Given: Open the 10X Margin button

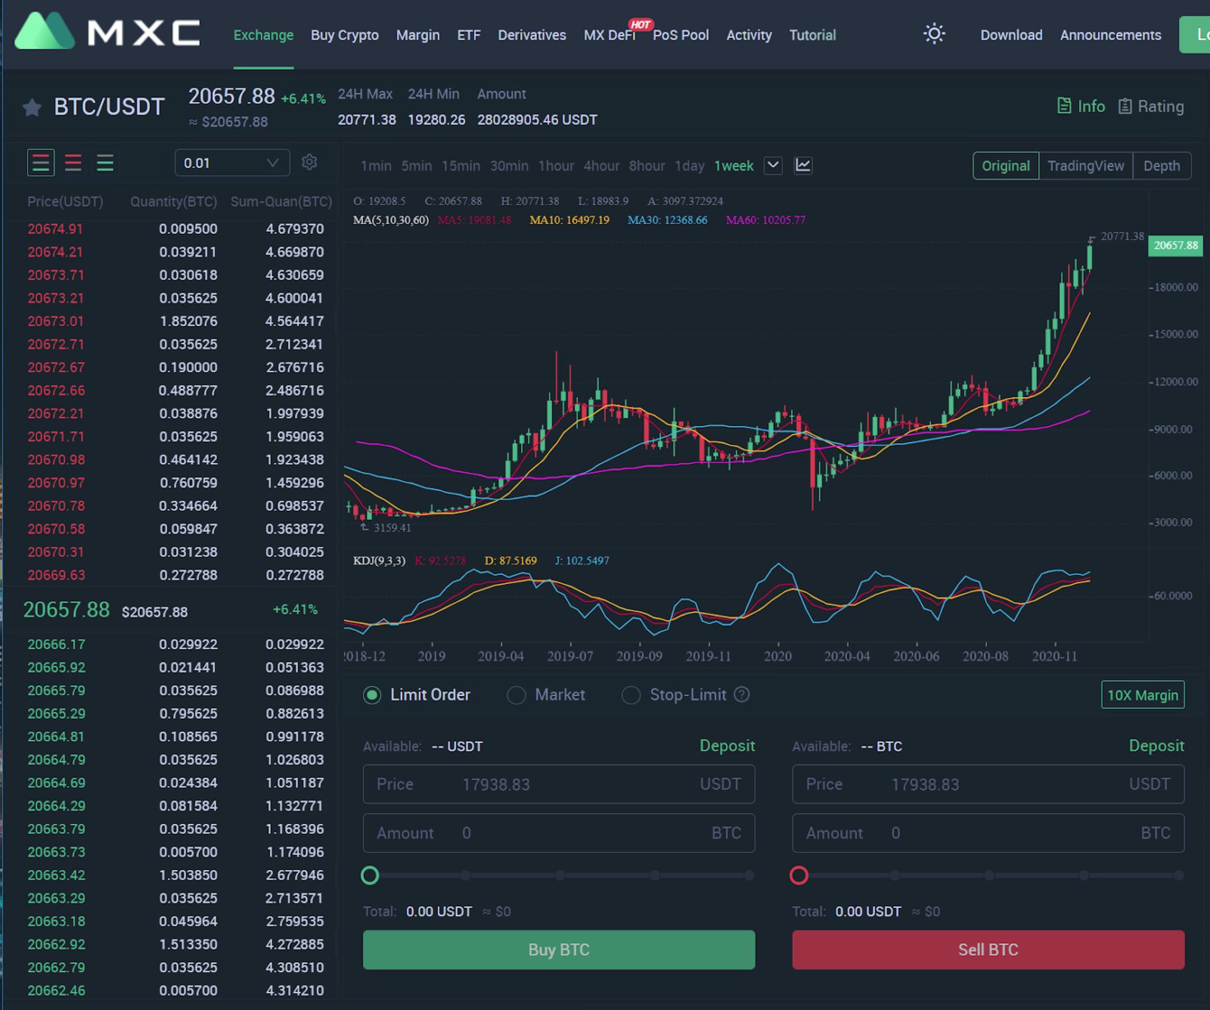Looking at the screenshot, I should 1143,695.
